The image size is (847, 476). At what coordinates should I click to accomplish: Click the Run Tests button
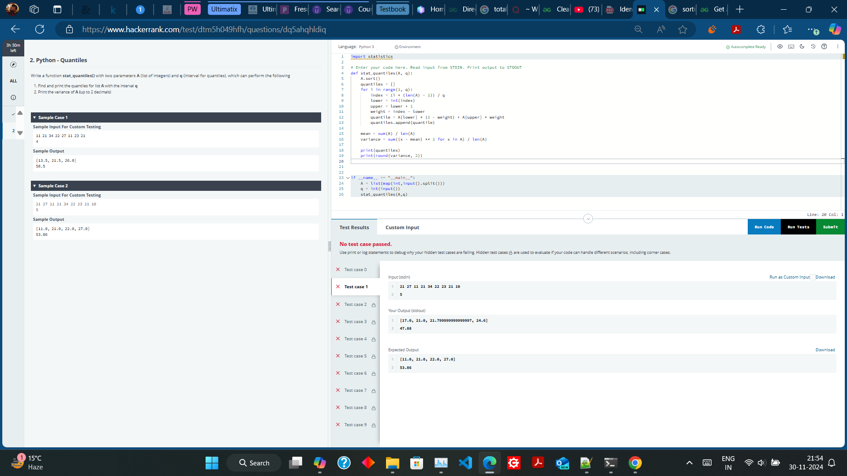click(x=798, y=227)
